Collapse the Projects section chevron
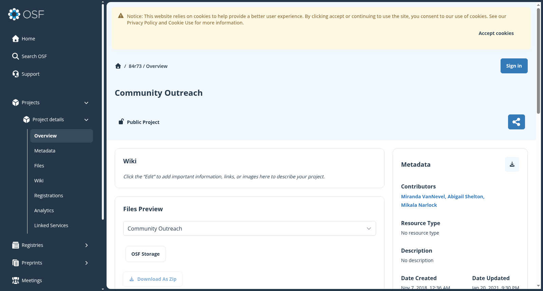543x291 pixels. (x=86, y=103)
